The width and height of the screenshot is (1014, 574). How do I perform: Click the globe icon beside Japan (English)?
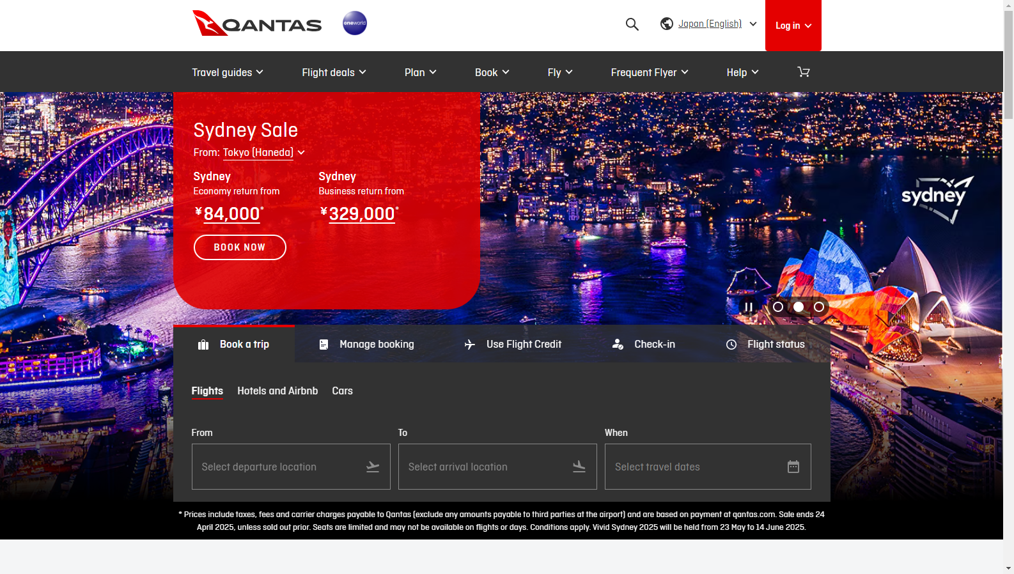pos(667,24)
